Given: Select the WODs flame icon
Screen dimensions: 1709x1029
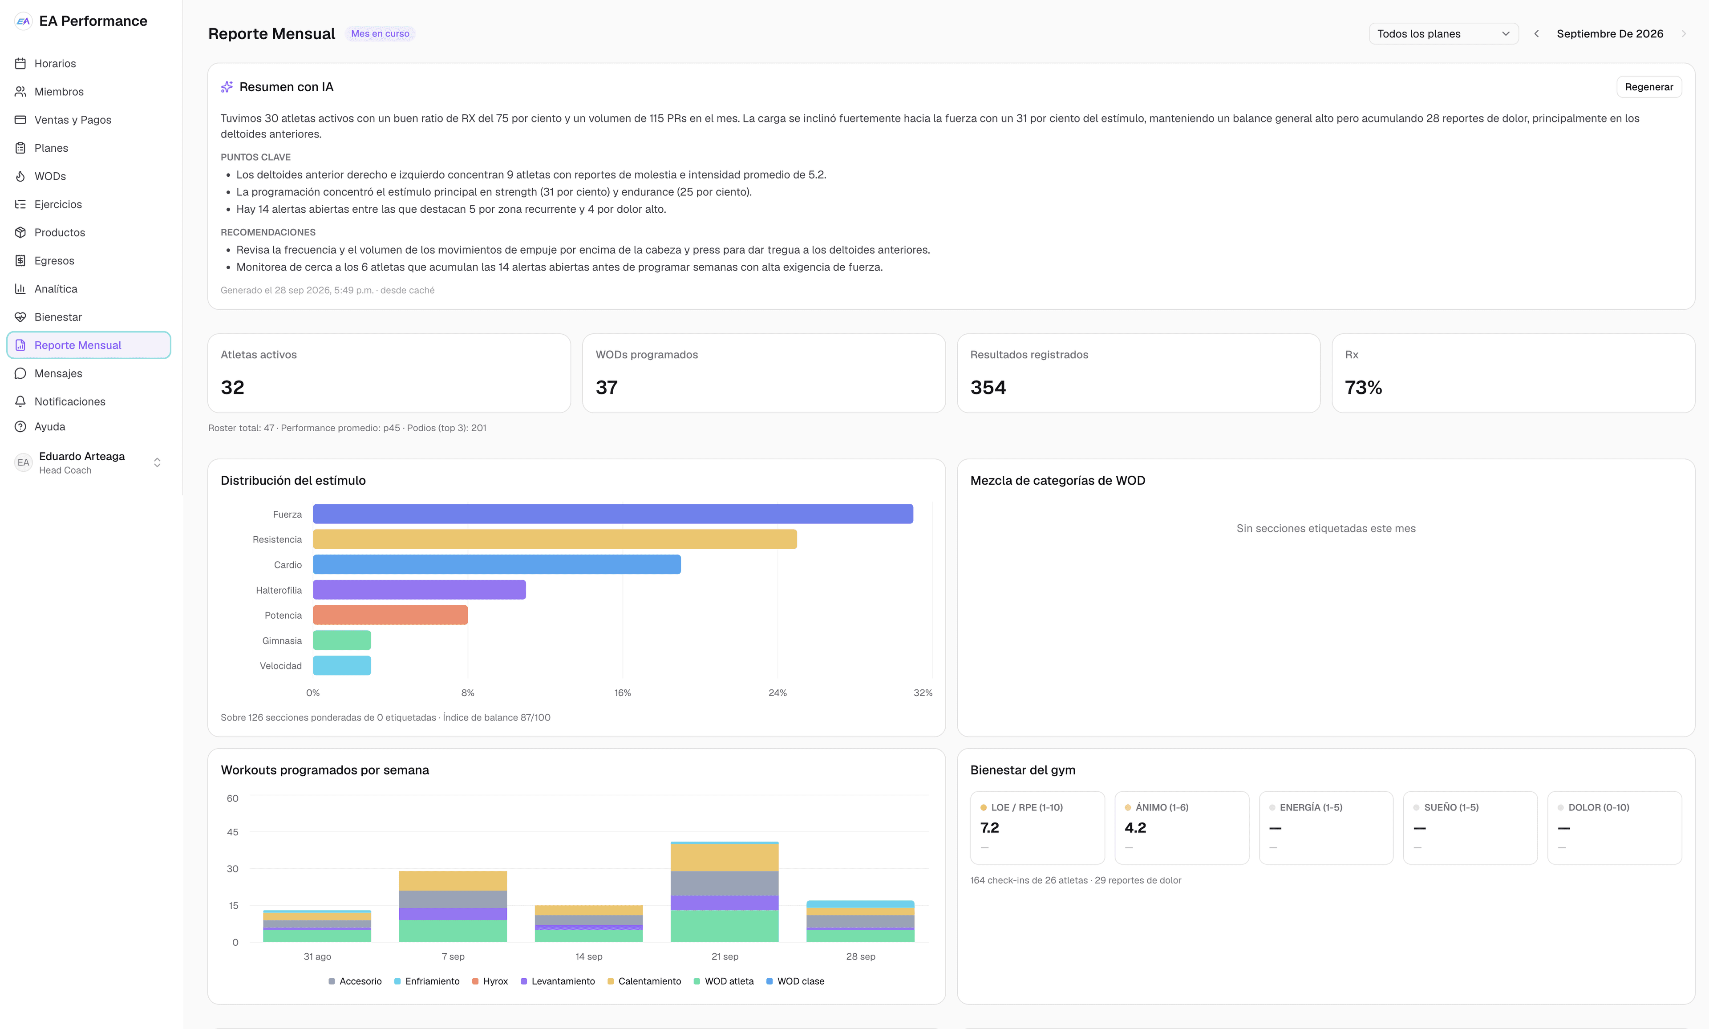Looking at the screenshot, I should (20, 176).
